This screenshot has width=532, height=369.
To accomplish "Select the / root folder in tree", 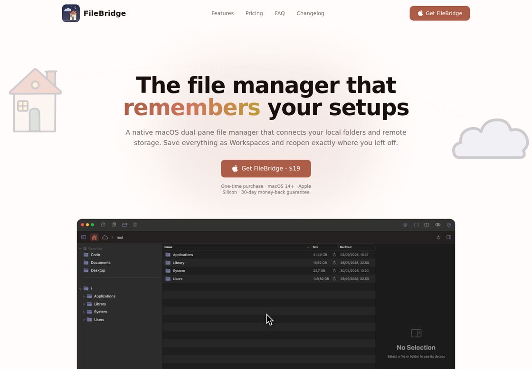I will (88, 289).
